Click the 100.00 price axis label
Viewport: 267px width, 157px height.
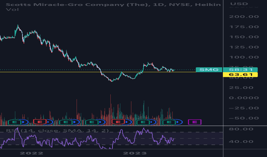pos(244,57)
